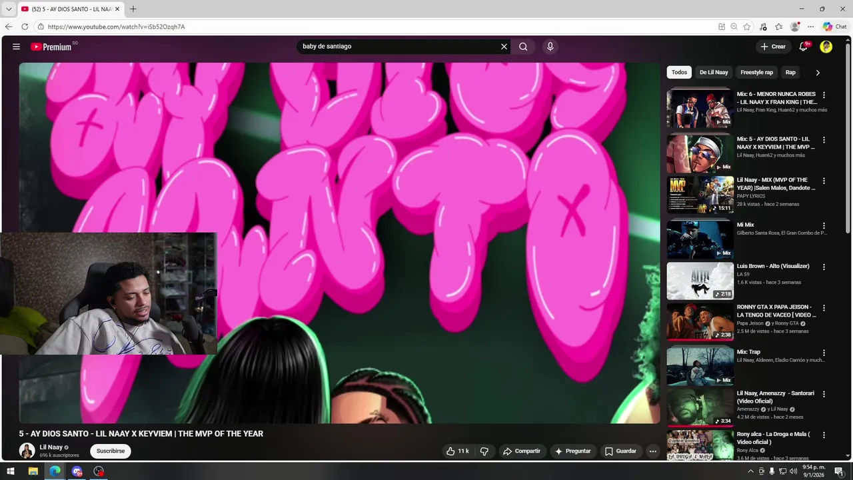Image resolution: width=853 pixels, height=480 pixels.
Task: Open OBS Studio from taskbar
Action: (99, 471)
